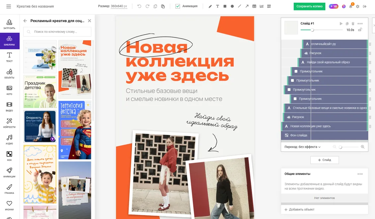Viewport: 375px width, 219px height.
Task: Click the Paste object icon
Action: [x=163, y=6]
